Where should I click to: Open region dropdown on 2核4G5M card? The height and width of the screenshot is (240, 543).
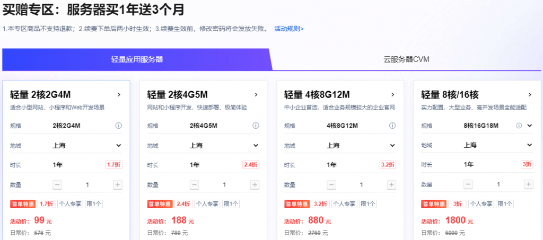pos(256,145)
